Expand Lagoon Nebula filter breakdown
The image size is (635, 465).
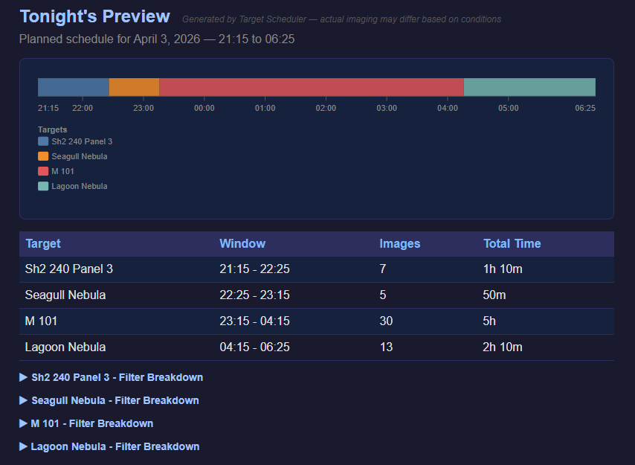(109, 446)
